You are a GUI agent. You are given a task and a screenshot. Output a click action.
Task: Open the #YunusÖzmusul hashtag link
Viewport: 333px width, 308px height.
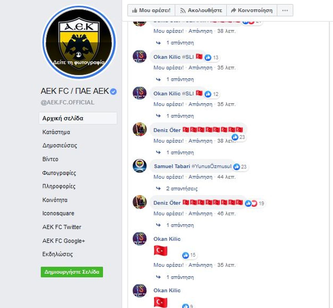click(x=211, y=166)
